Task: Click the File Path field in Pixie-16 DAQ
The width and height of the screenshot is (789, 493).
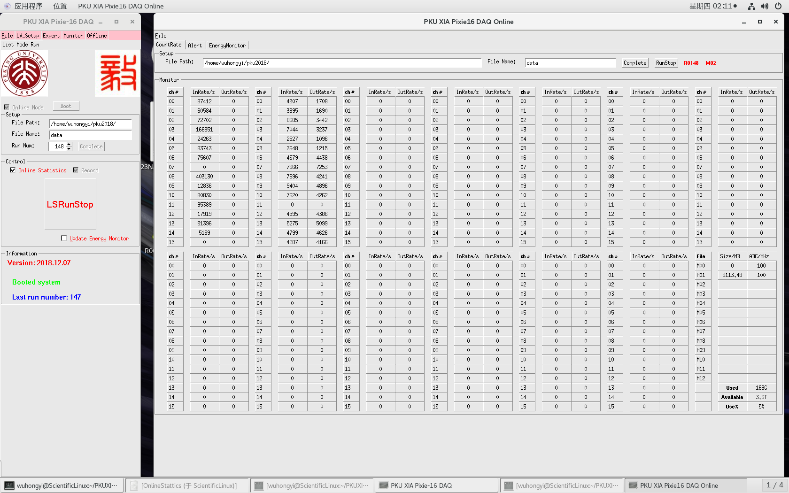Action: tap(90, 124)
